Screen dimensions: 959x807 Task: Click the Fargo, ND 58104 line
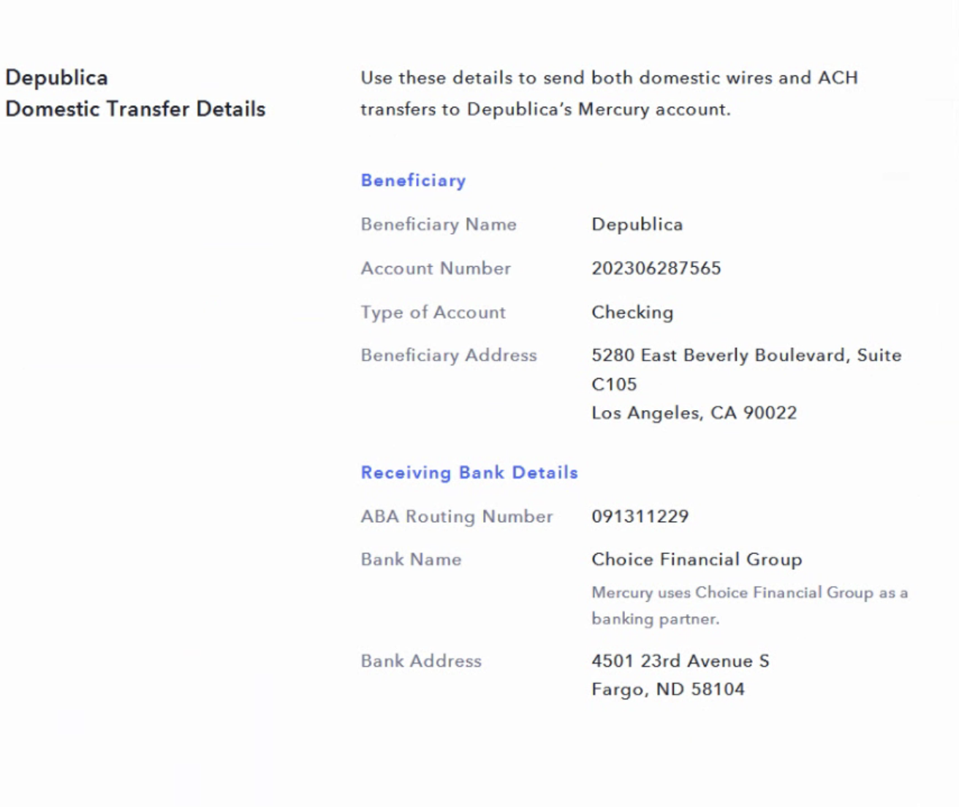point(667,689)
